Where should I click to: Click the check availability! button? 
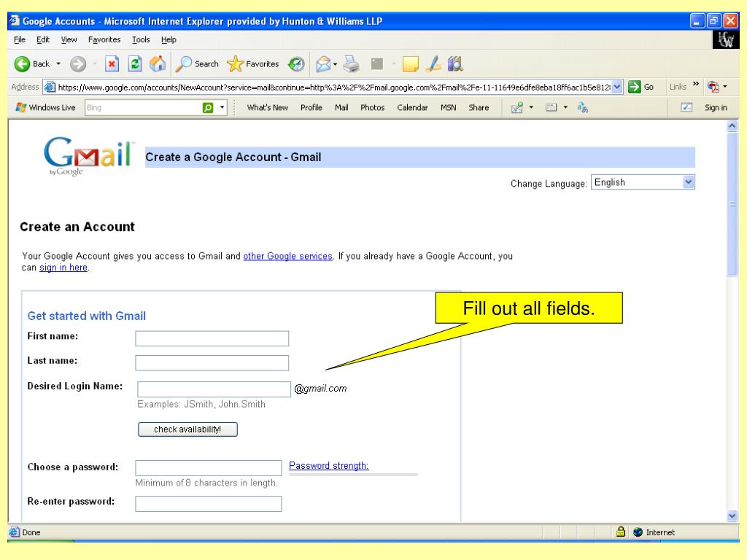187,429
